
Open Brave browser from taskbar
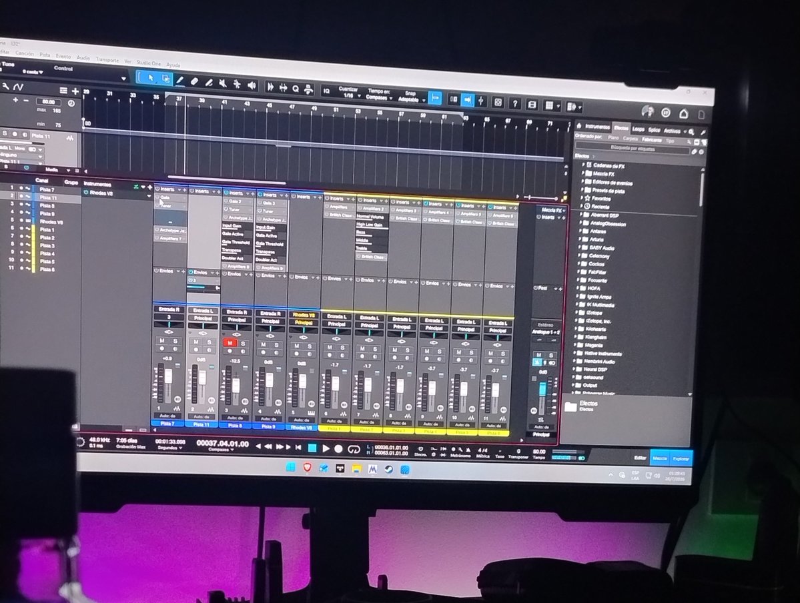click(307, 468)
